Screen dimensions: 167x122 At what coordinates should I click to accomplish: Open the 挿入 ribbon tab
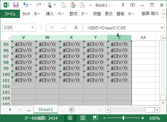(x=50, y=14)
